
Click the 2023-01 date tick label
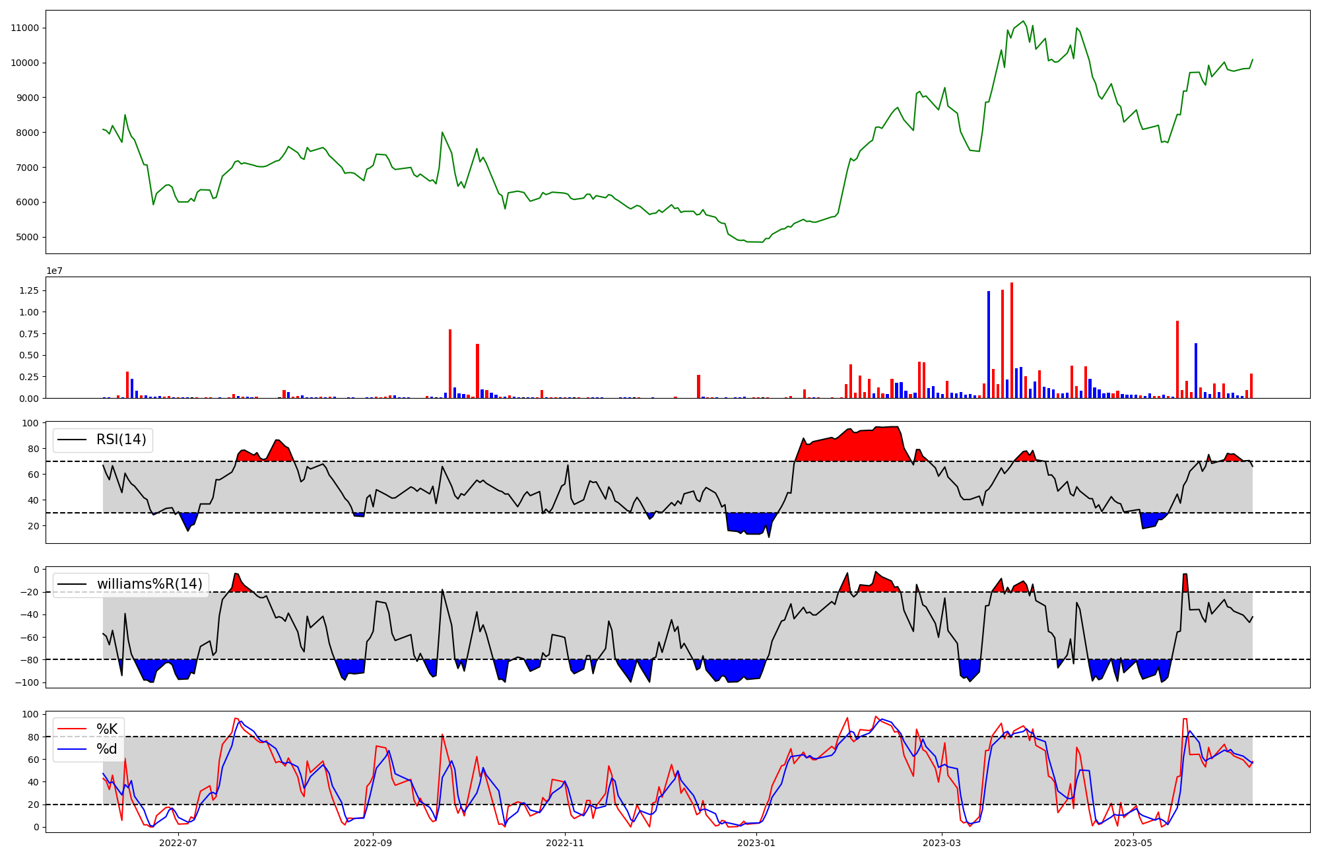pyautogui.click(x=756, y=843)
